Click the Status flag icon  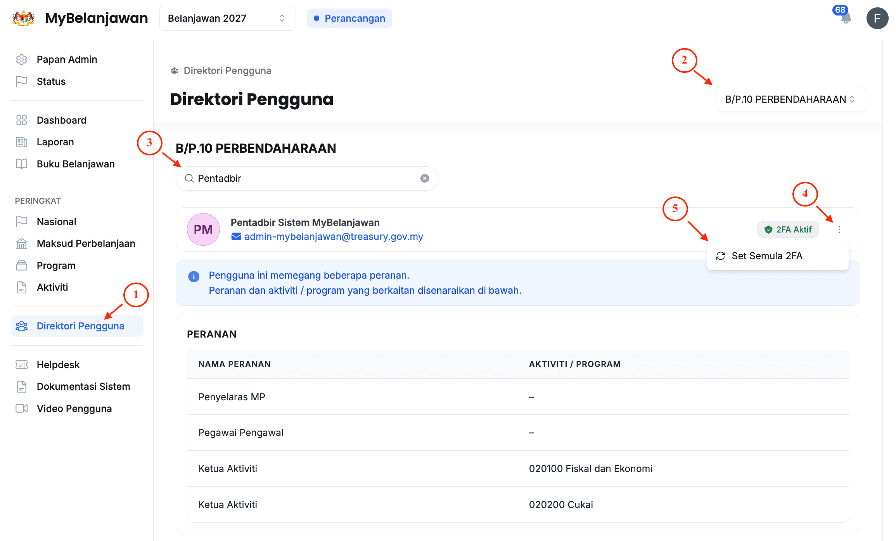coord(22,81)
